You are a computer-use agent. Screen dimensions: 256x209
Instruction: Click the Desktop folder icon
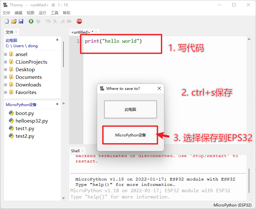click(x=11, y=69)
